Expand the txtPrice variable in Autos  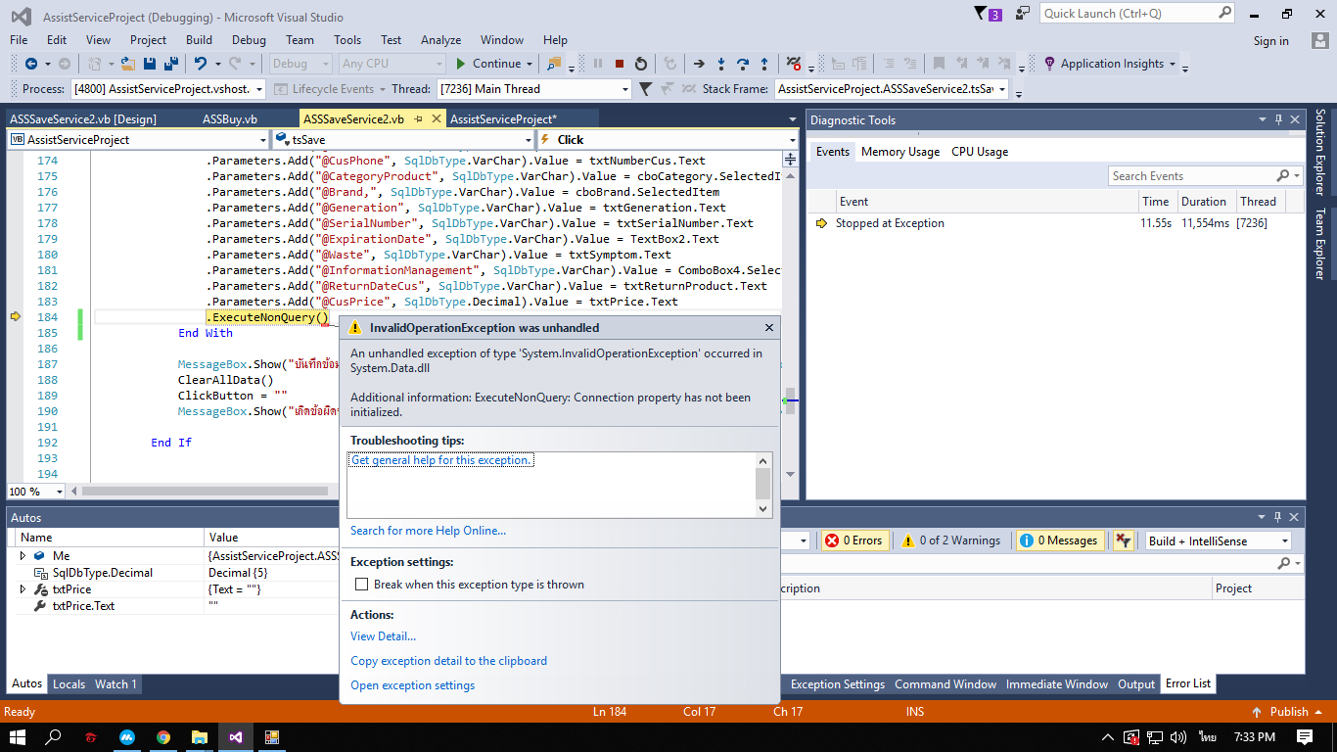(x=23, y=589)
